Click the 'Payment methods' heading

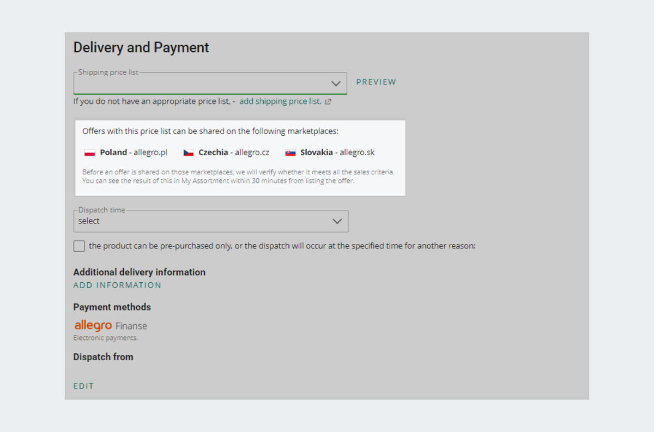tap(112, 307)
